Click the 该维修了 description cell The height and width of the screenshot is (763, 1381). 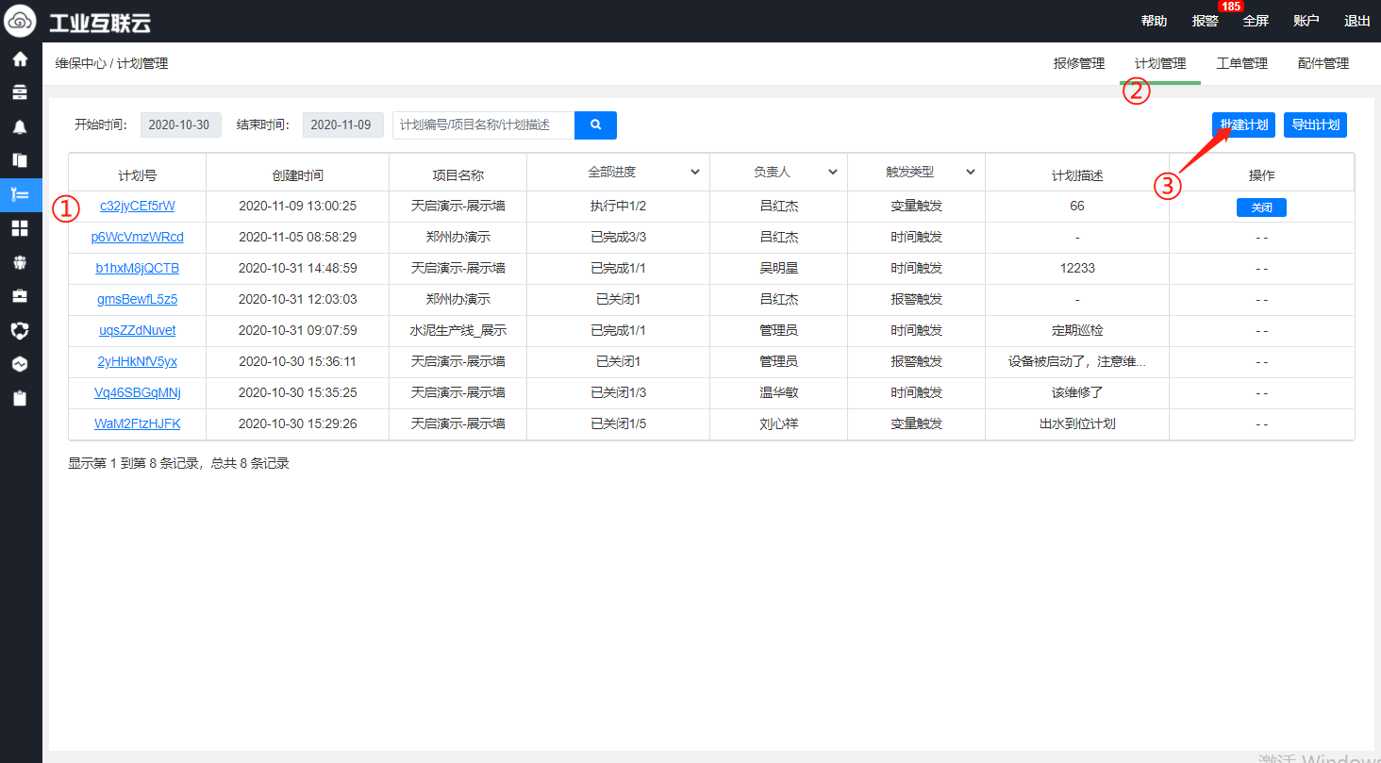click(1077, 393)
